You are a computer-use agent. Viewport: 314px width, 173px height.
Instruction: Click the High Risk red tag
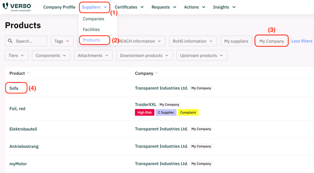[145, 112]
